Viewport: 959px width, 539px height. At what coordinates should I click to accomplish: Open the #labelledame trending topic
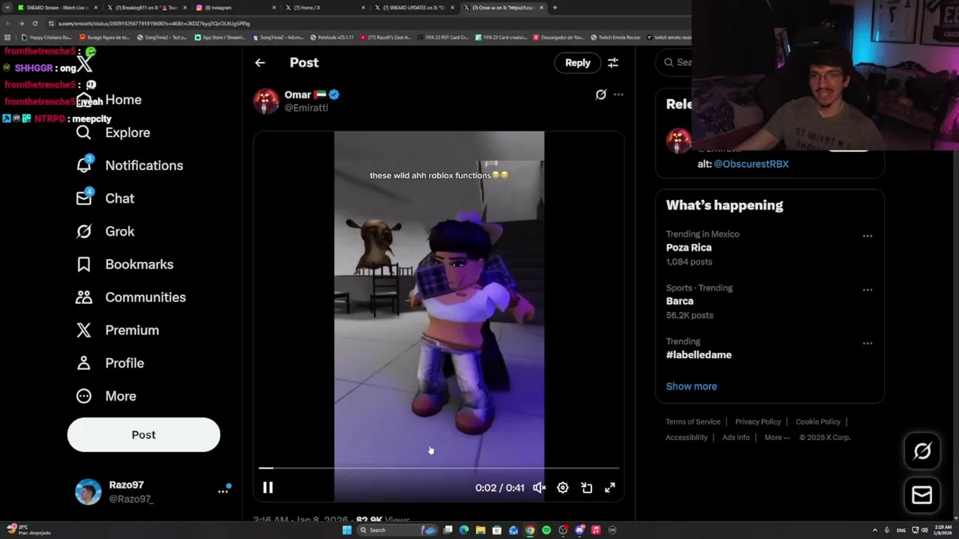pos(769,349)
